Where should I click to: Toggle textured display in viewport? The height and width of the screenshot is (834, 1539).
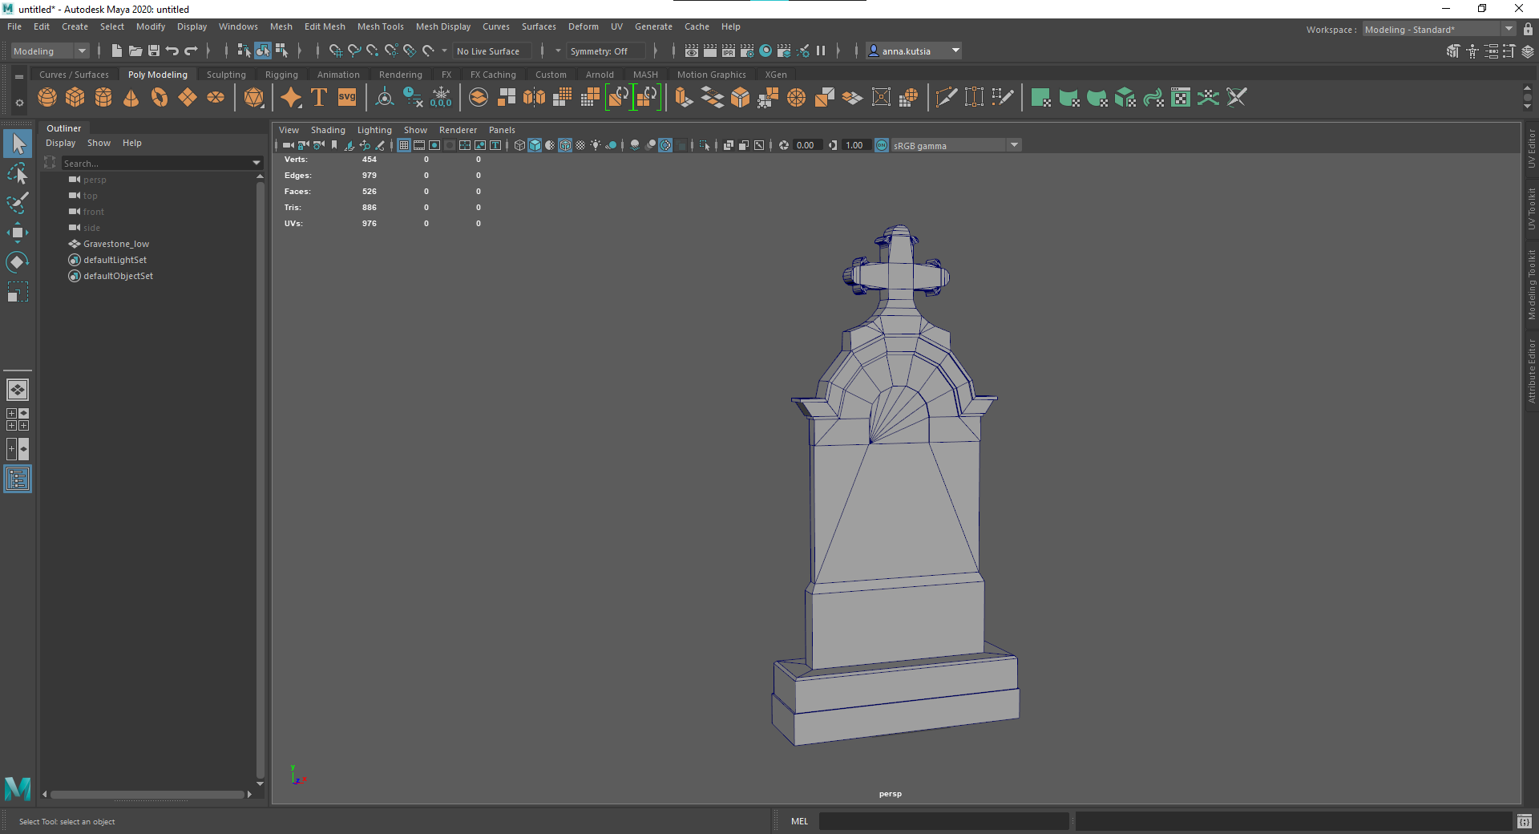580,145
